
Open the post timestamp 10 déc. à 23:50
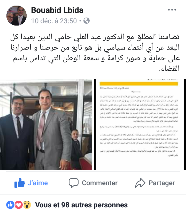click(54, 21)
